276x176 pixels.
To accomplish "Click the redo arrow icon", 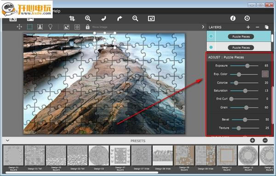I will click(120, 18).
